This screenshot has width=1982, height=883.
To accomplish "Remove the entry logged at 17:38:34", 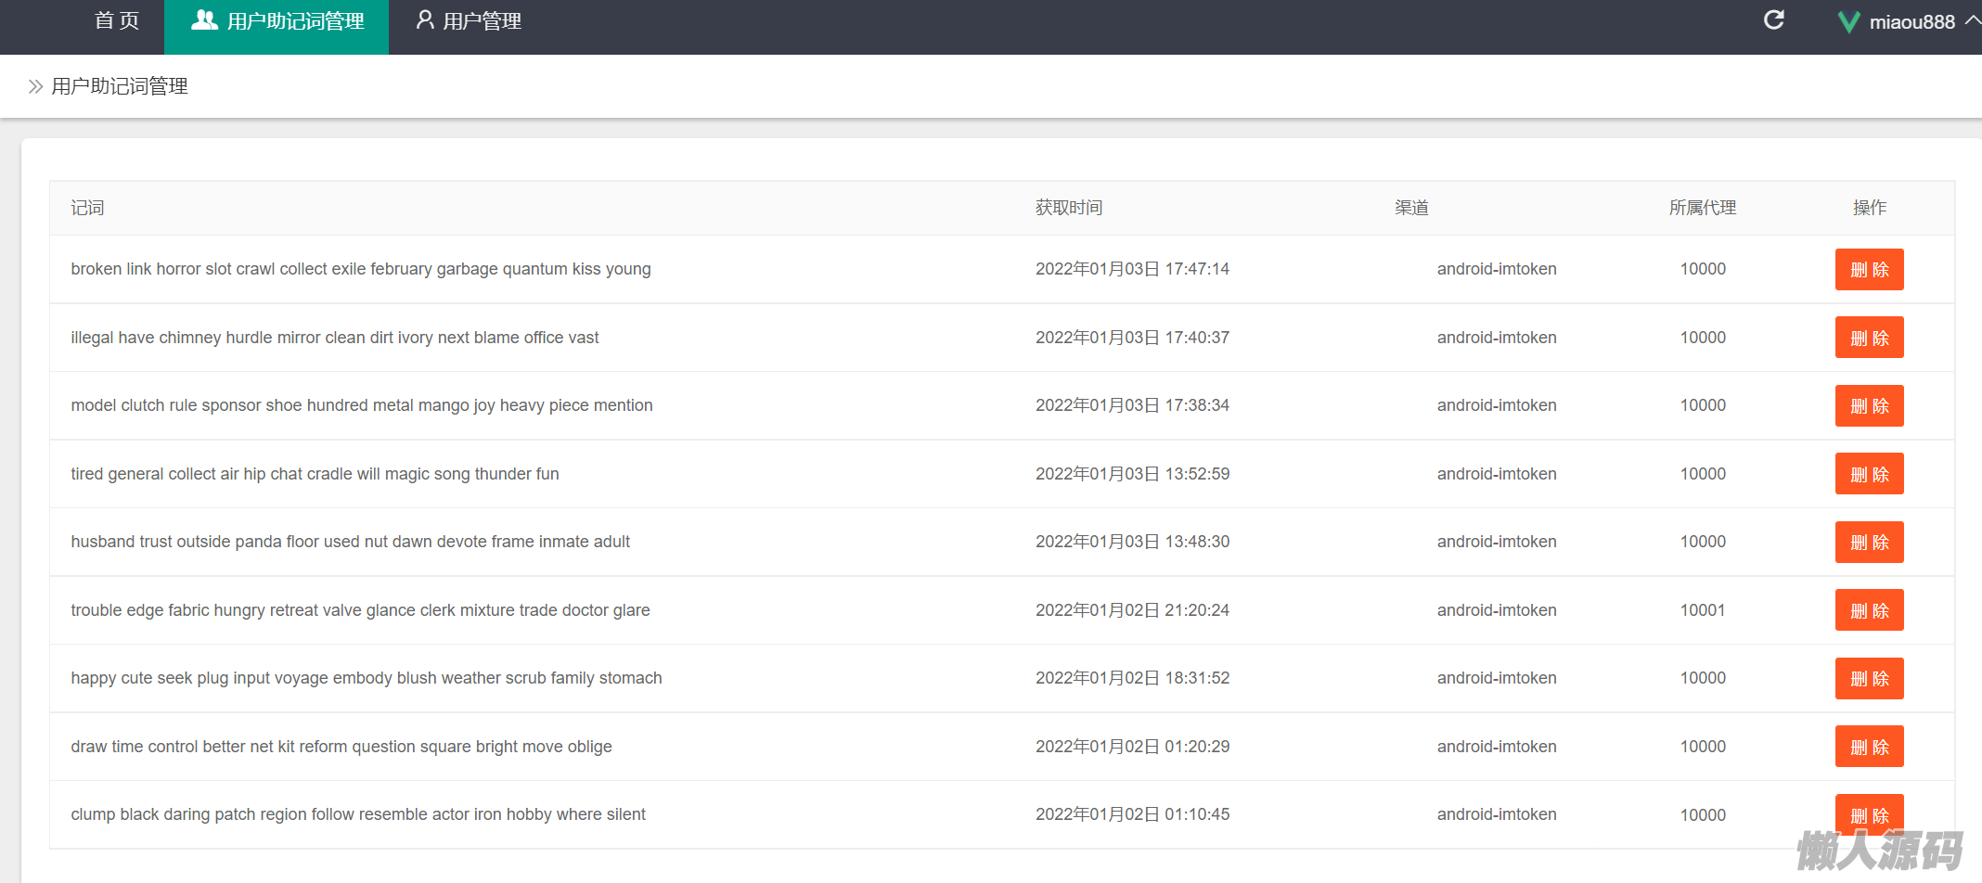I will pyautogui.click(x=1869, y=406).
